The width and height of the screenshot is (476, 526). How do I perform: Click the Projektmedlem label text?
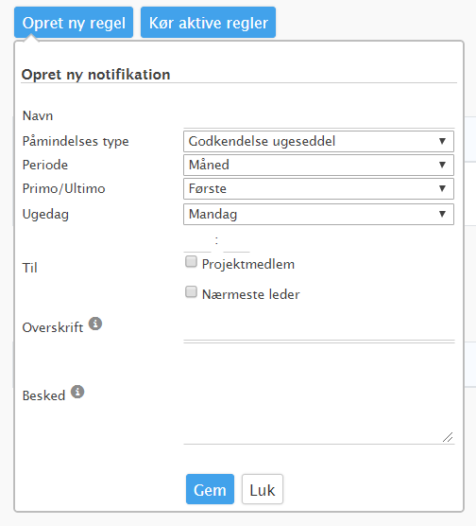pyautogui.click(x=248, y=264)
